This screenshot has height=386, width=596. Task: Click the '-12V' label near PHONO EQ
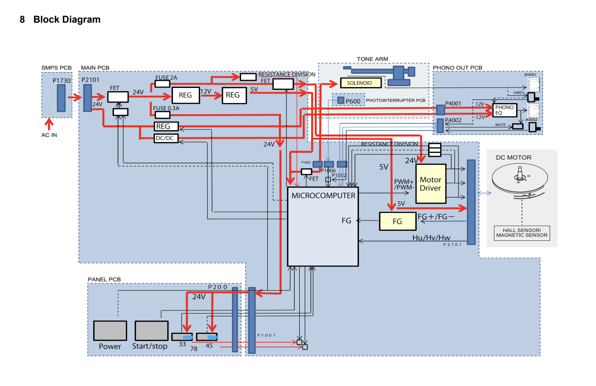[x=479, y=117]
